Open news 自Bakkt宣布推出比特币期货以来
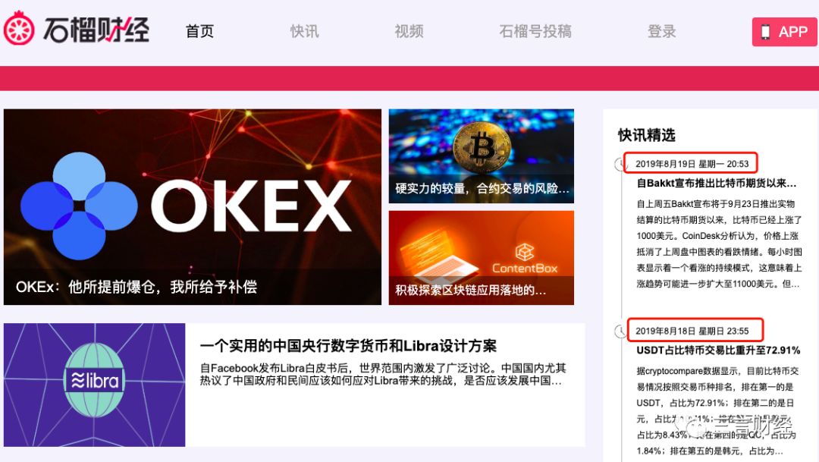Viewport: 819px width, 462px height. pyautogui.click(x=717, y=184)
